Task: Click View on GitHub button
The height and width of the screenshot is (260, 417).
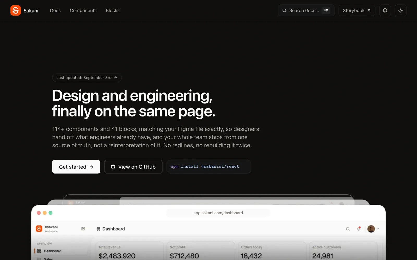Action: coord(133,167)
